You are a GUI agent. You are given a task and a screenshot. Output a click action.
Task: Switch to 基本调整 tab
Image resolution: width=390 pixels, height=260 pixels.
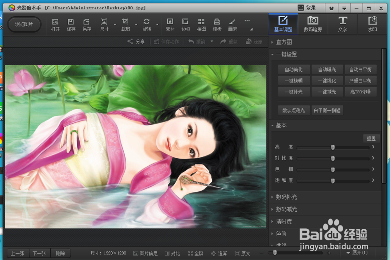[283, 24]
